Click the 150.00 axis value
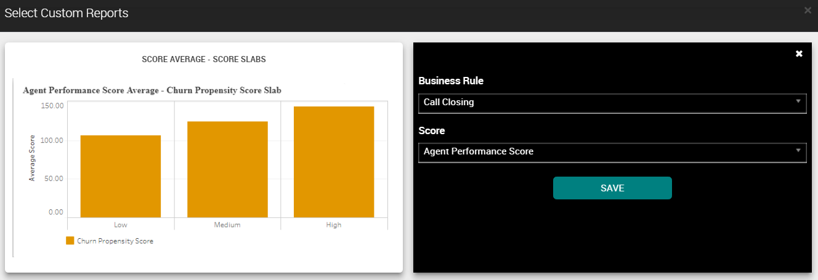 click(x=52, y=106)
